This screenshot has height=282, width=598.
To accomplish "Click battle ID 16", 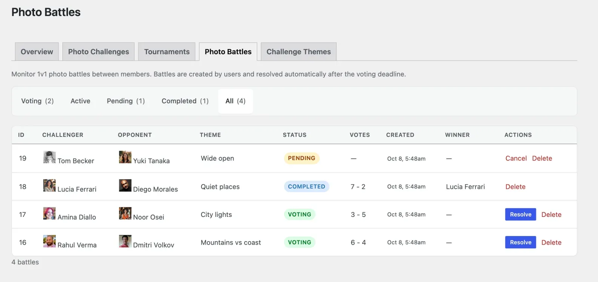I will click(x=23, y=242).
